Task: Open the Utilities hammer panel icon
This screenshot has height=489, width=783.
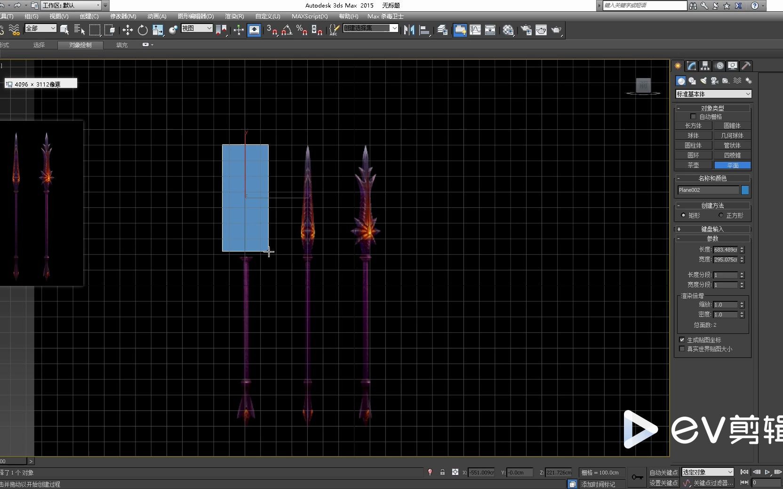Action: 746,66
